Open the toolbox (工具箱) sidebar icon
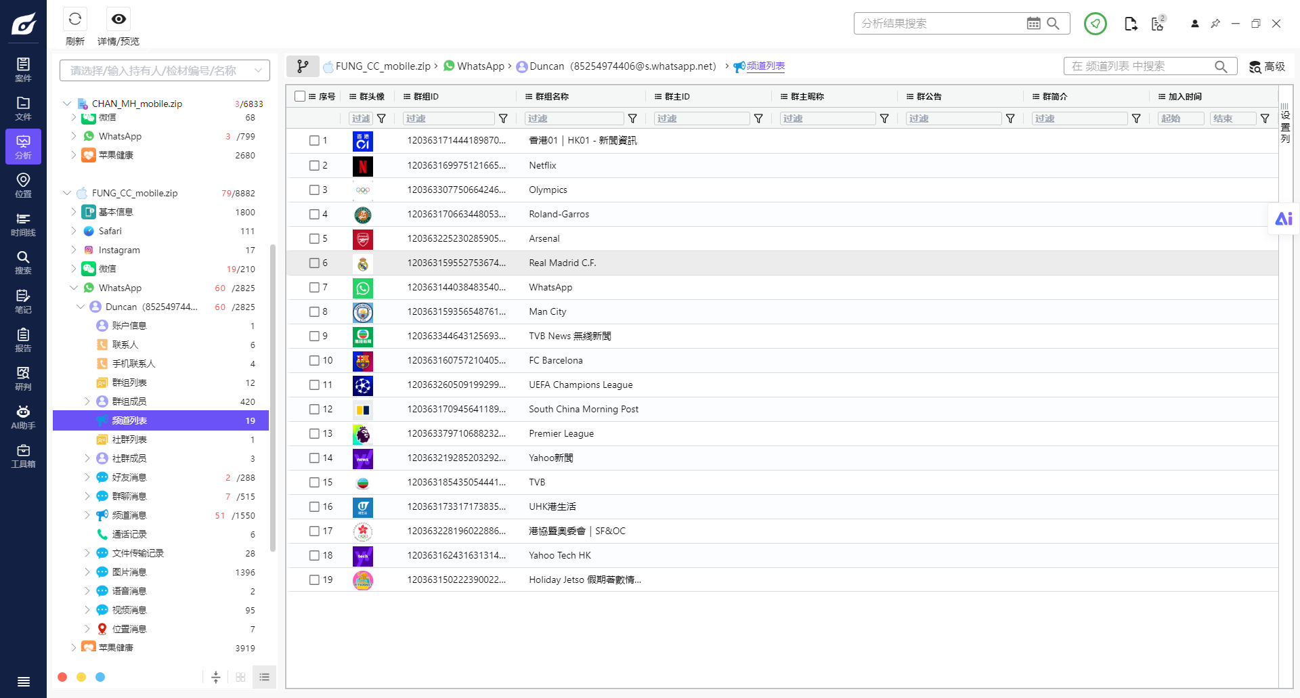1300x698 pixels. click(23, 456)
